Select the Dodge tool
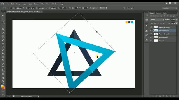This screenshot has width=179, height=100. click(3, 60)
